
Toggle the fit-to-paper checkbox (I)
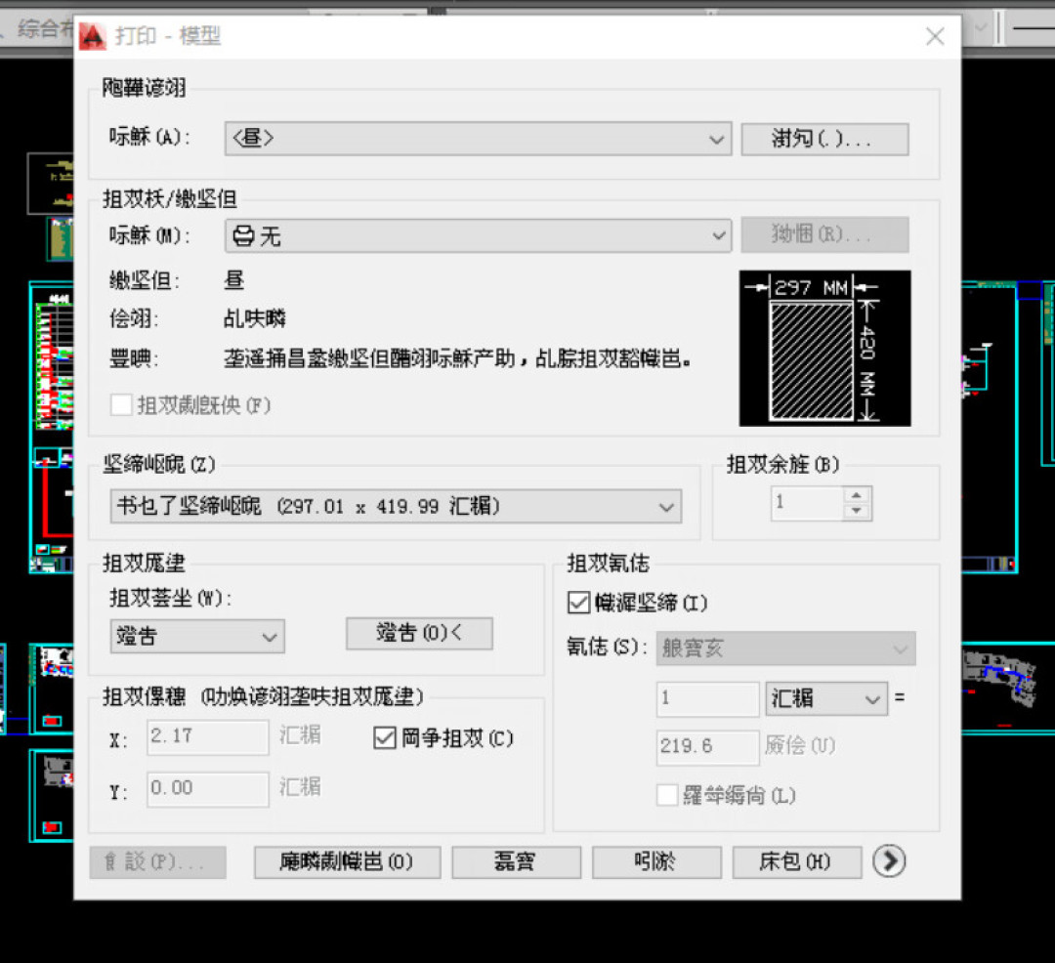tap(578, 603)
